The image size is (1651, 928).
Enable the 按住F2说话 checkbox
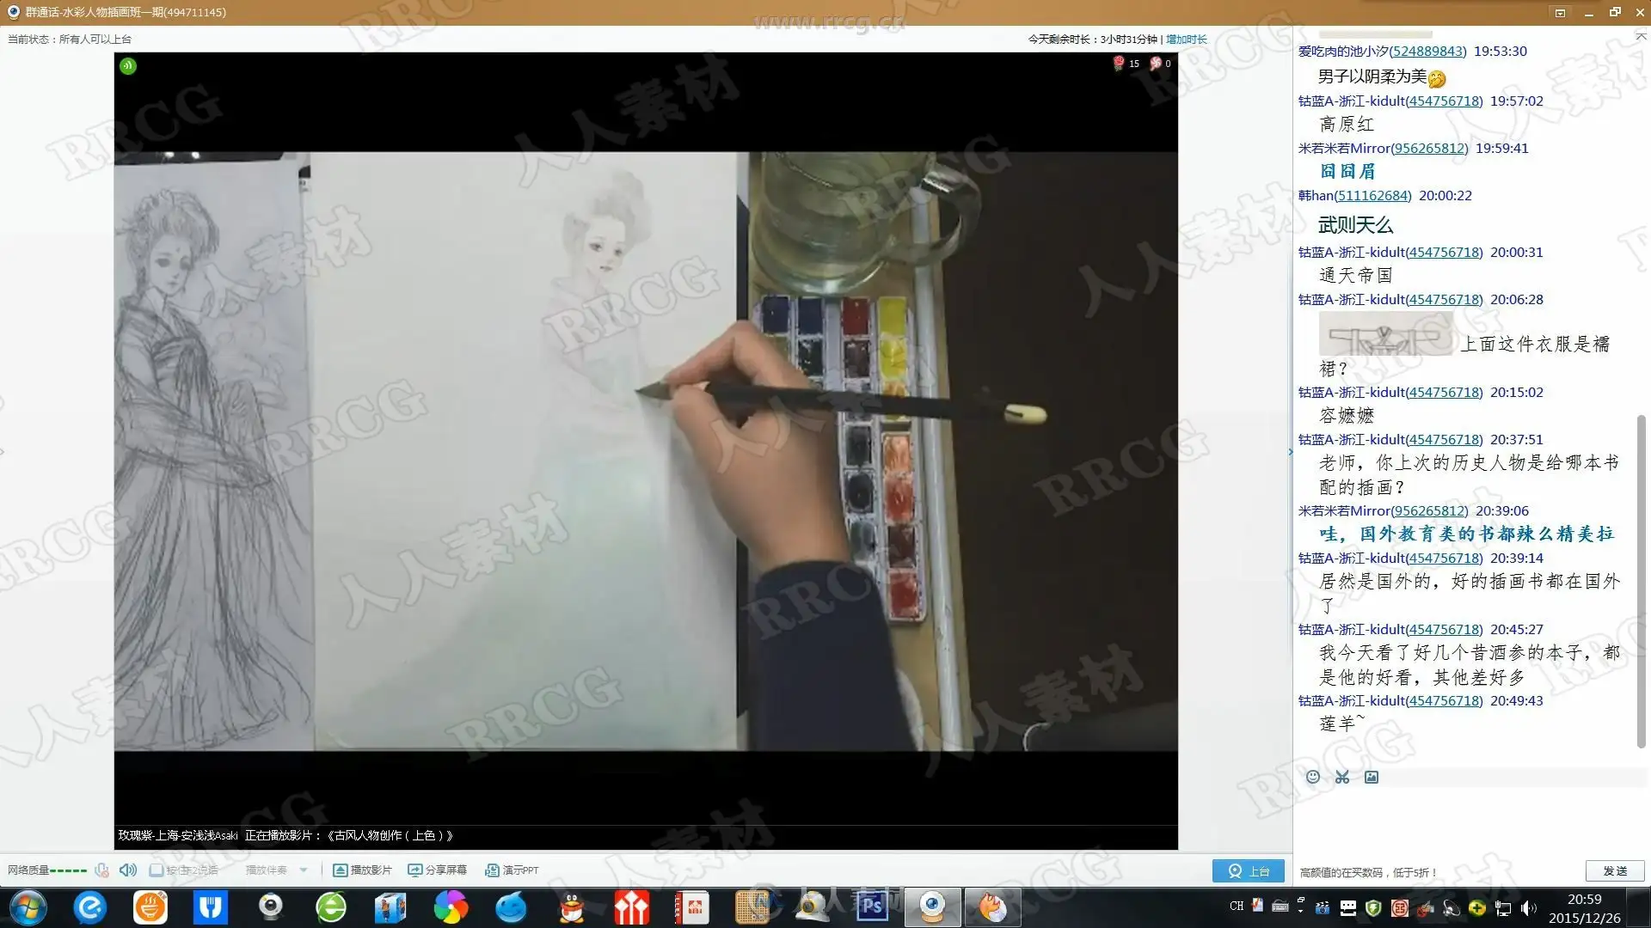tap(157, 870)
